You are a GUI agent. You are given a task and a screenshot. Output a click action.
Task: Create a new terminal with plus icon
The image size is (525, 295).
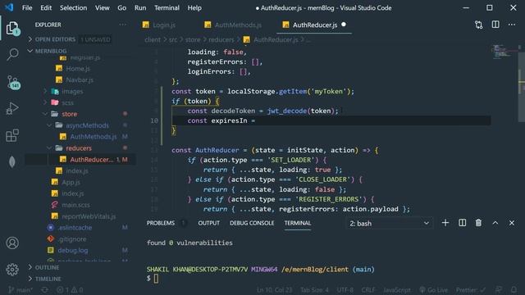pos(445,223)
